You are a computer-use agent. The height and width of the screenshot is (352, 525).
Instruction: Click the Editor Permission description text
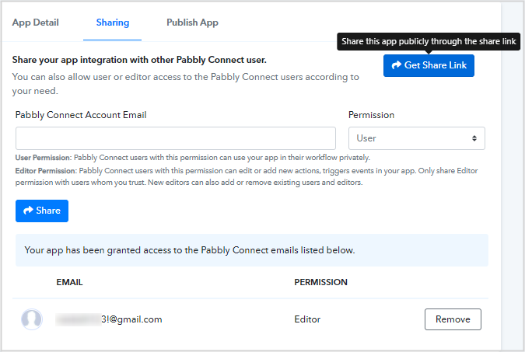[x=247, y=176]
